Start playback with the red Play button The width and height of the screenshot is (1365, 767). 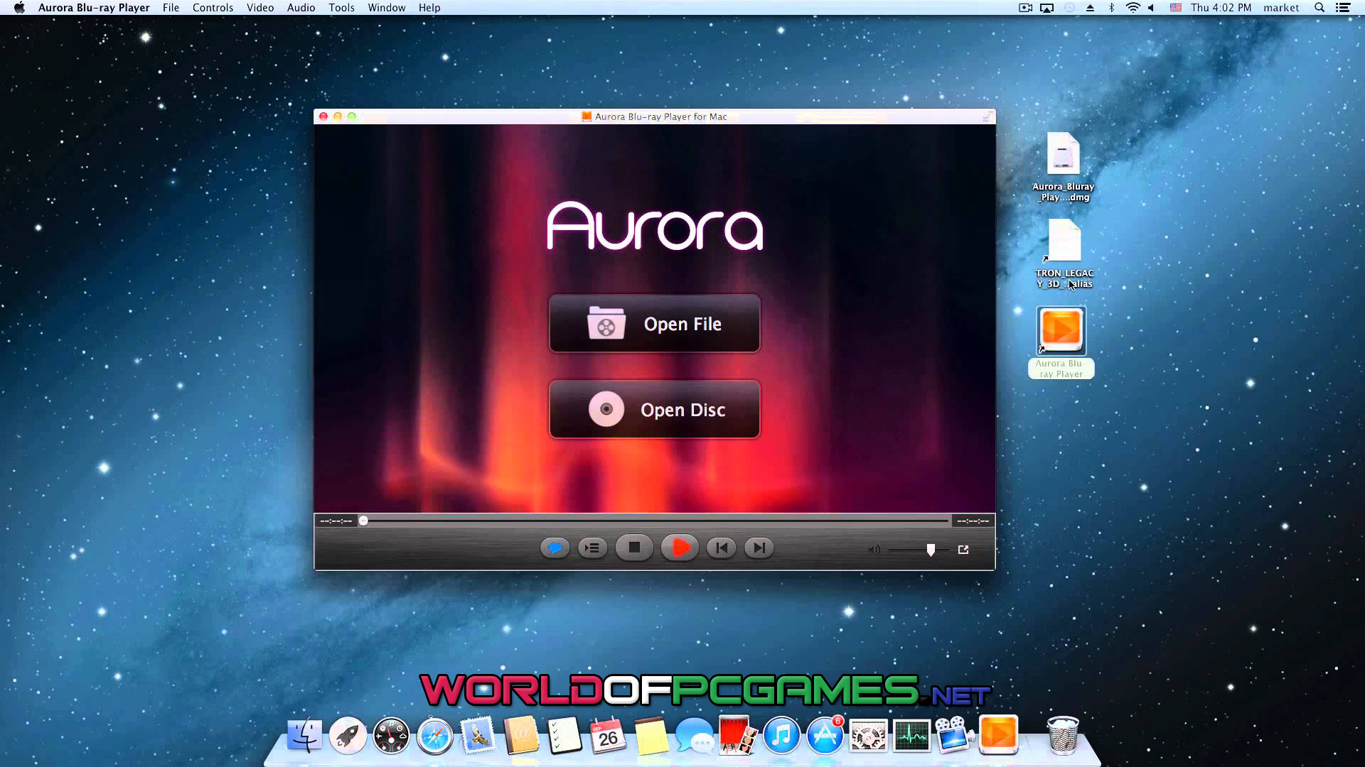click(680, 548)
